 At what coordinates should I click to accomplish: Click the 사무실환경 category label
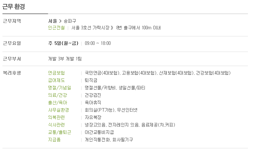pos(59,110)
